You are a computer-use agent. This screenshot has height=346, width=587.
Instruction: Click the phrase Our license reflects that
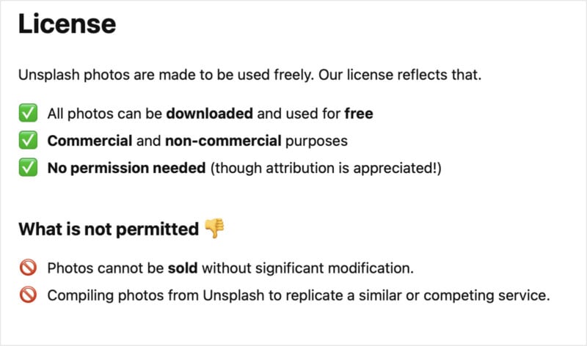400,75
